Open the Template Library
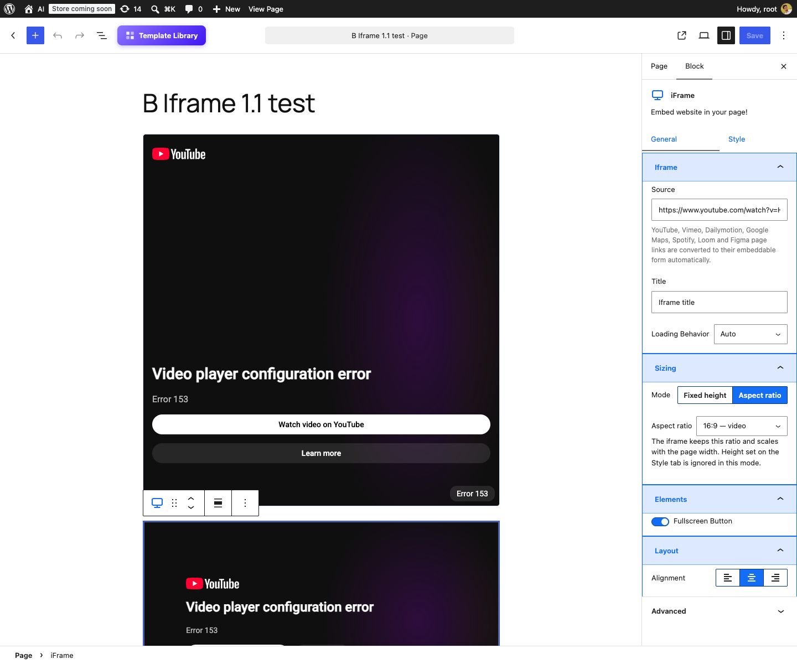This screenshot has width=797, height=664. point(162,35)
